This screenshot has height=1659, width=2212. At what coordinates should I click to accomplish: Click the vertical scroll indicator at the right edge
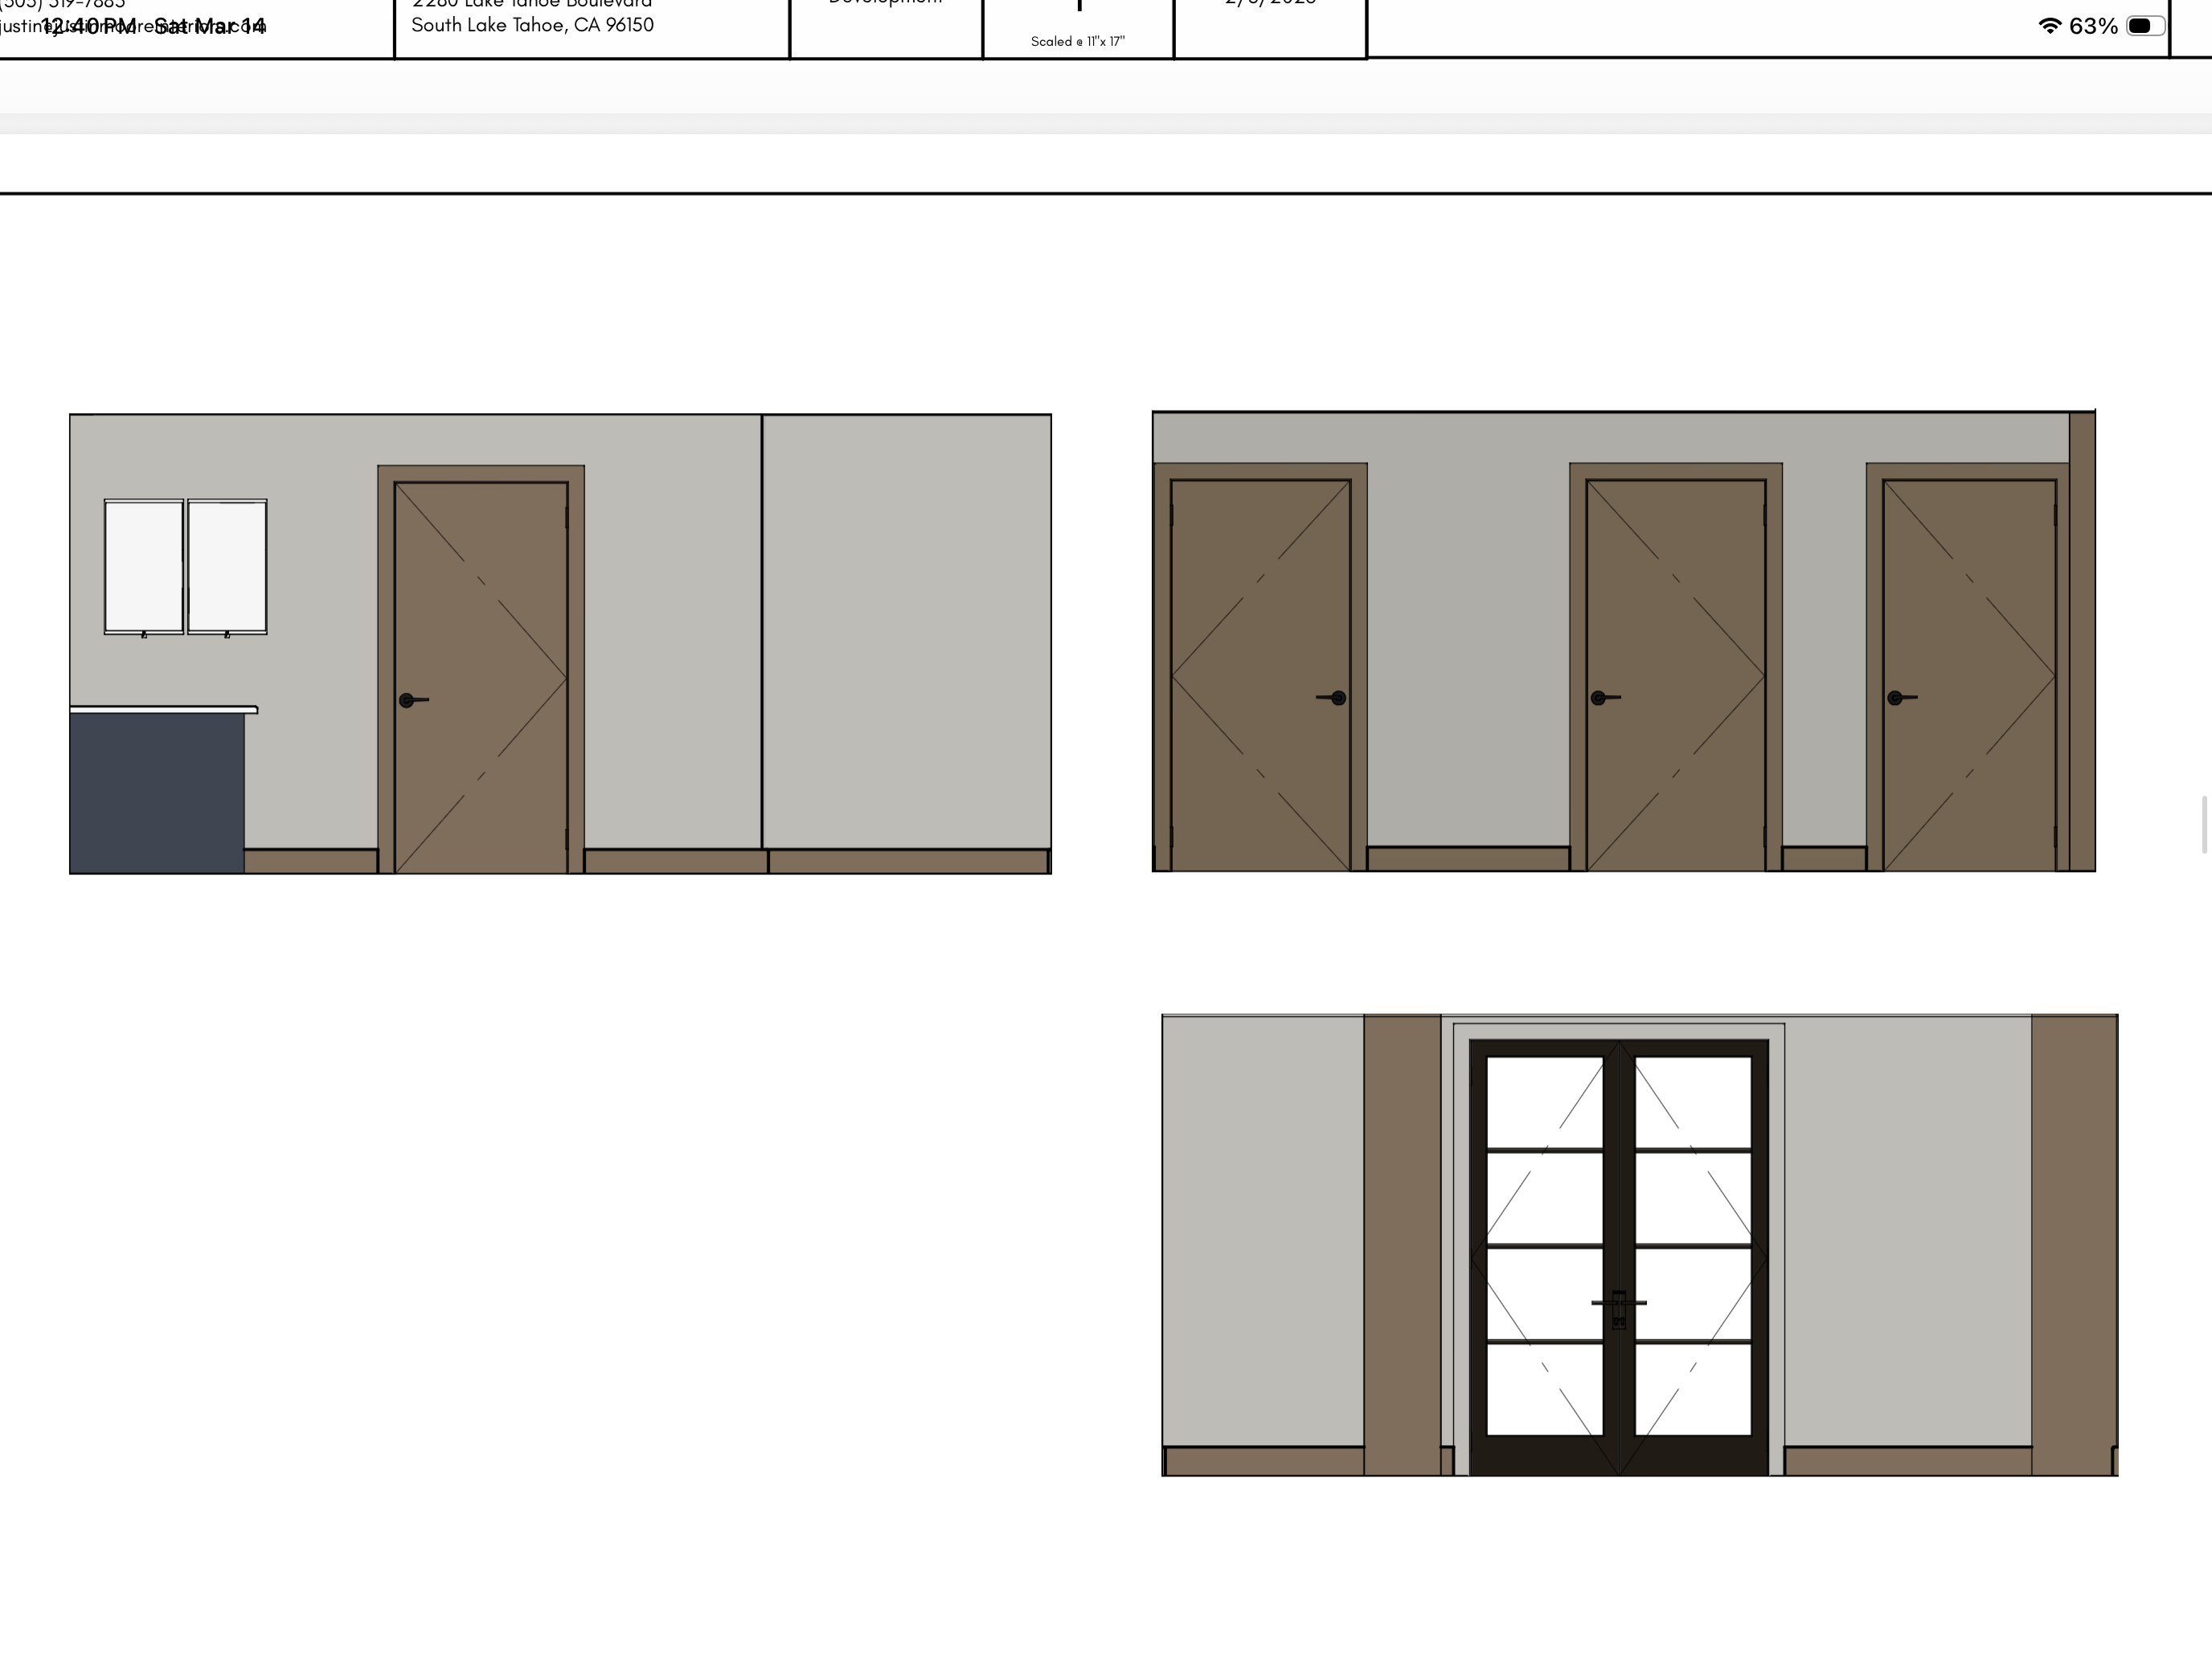pyautogui.click(x=2204, y=824)
